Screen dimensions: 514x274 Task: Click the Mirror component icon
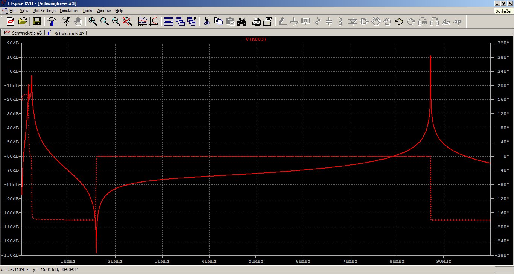tap(434, 21)
